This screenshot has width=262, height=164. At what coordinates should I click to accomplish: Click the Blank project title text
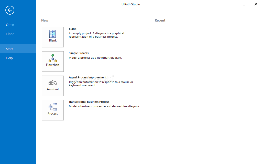(72, 29)
